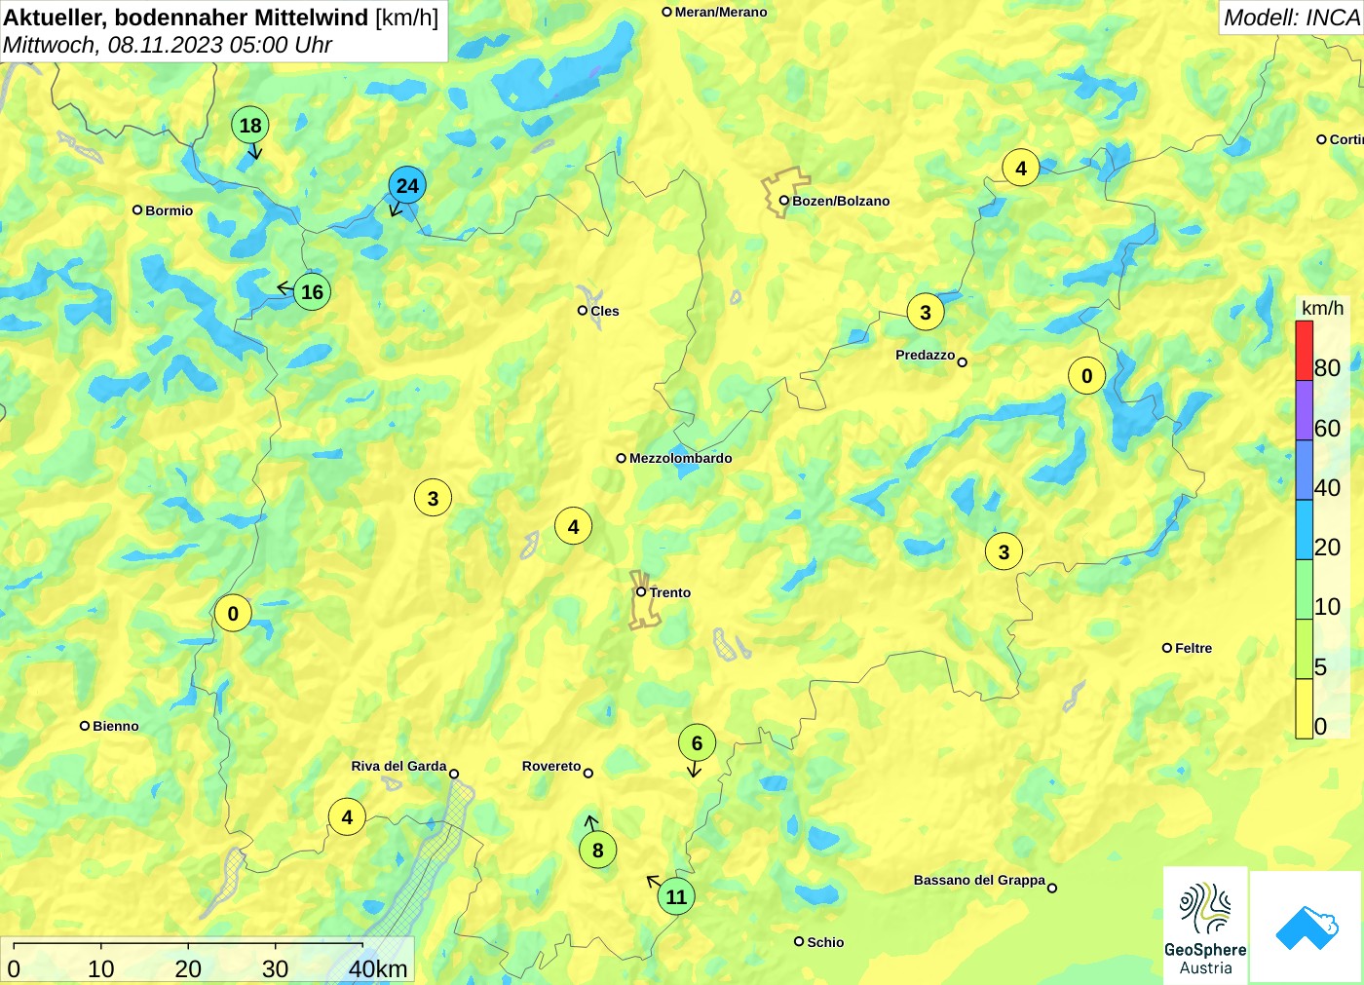The height and width of the screenshot is (985, 1364).
Task: Click the 'Aktueller, bodennaher Mittelwind' title
Action: [186, 18]
